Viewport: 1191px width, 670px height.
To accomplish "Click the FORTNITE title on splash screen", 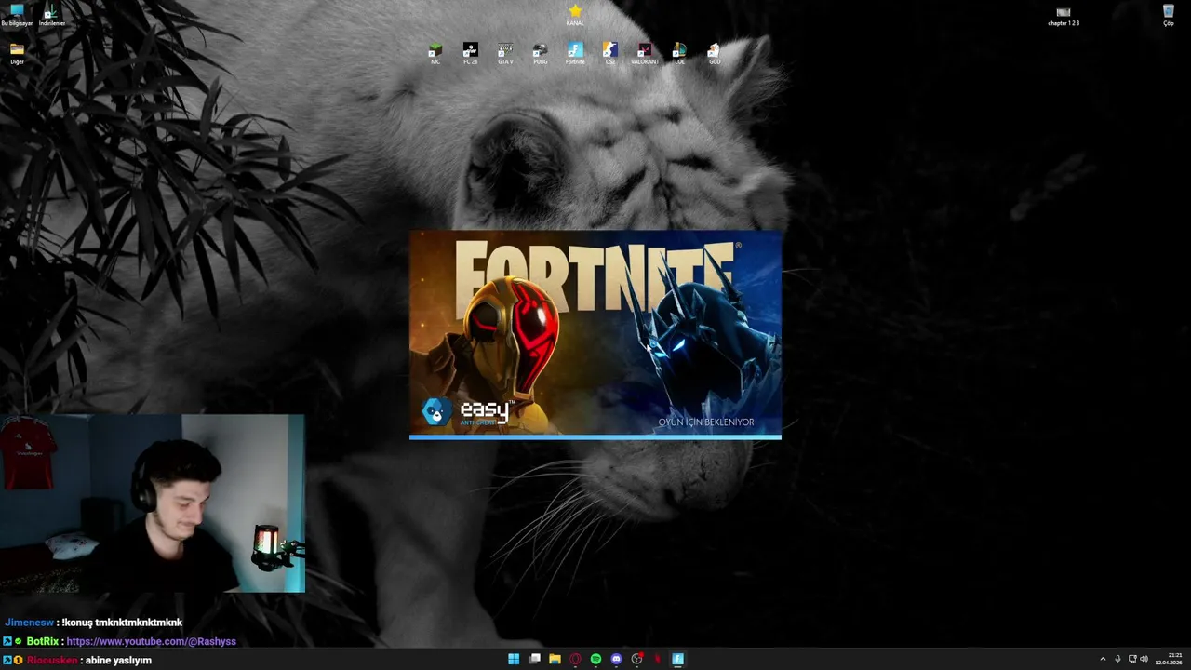I will [x=595, y=276].
